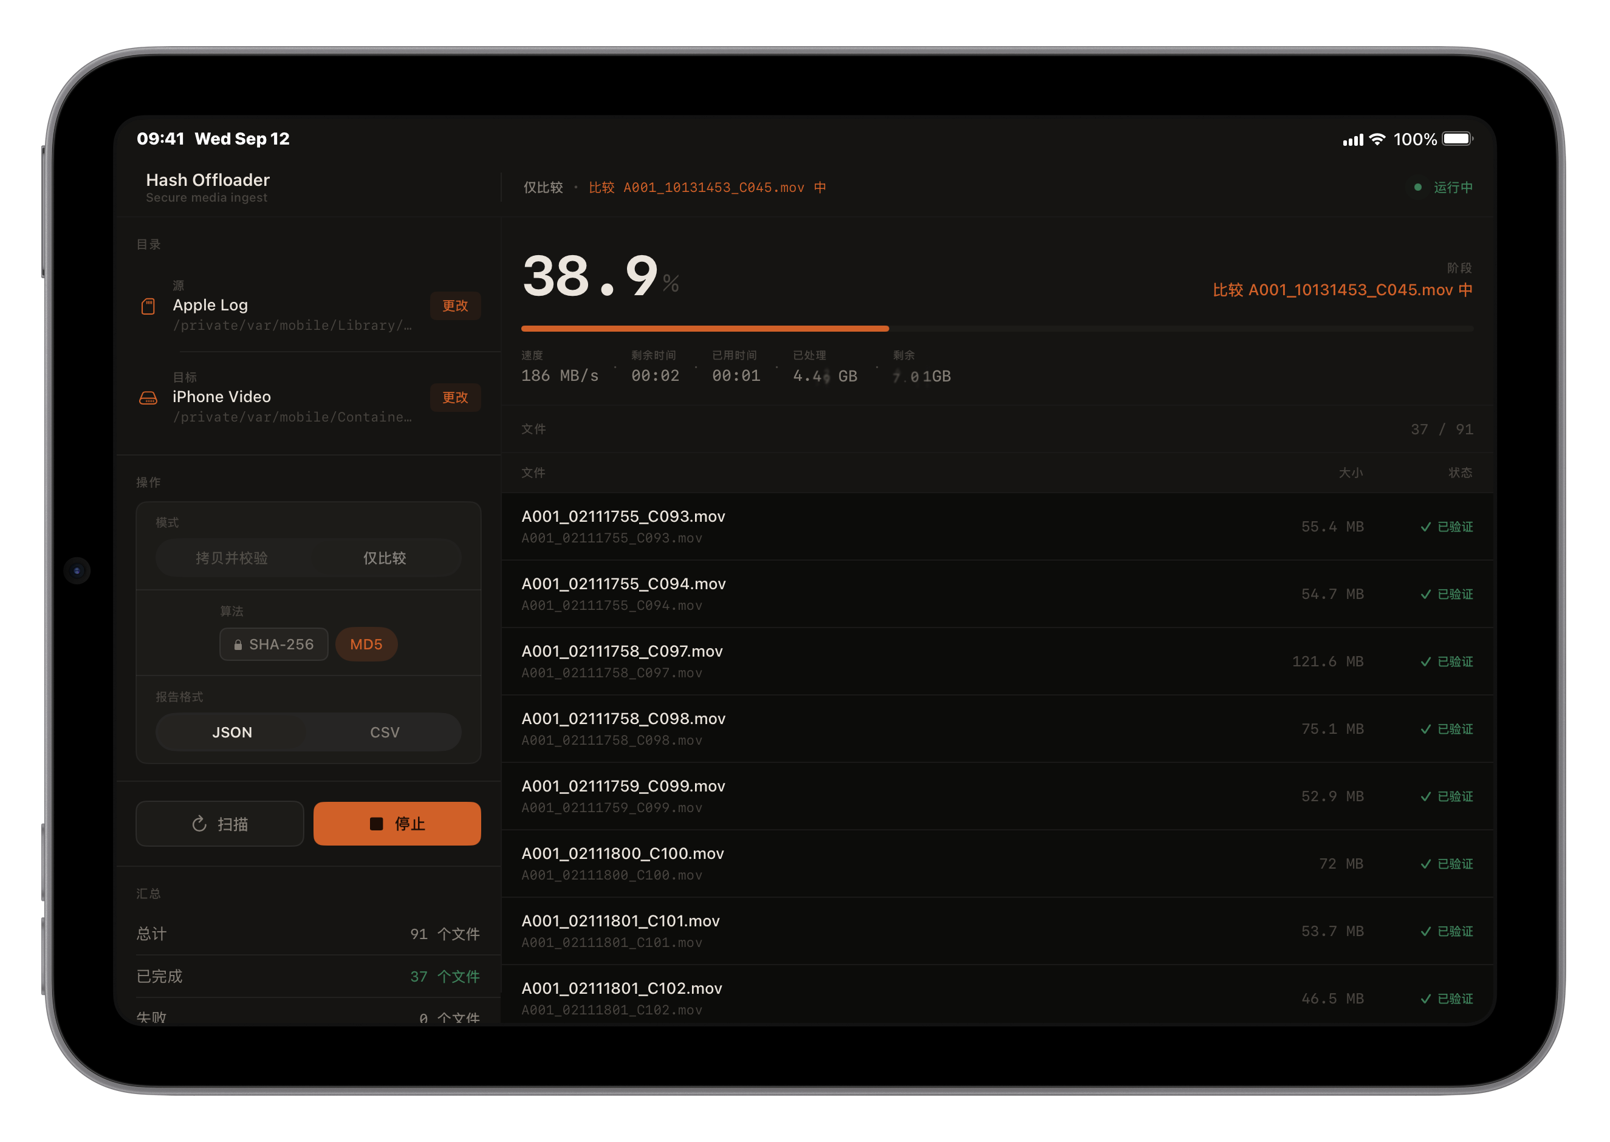The height and width of the screenshot is (1142, 1610).
Task: Click the checkmark for A001_02111759_C099.mov
Action: (1425, 797)
